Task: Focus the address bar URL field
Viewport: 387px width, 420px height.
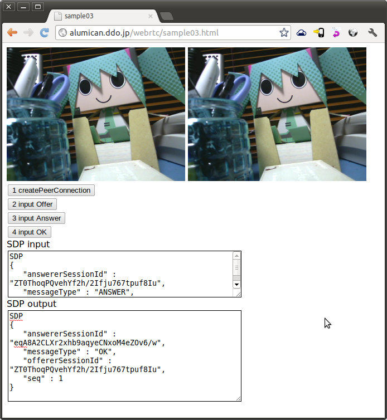Action: [173, 33]
